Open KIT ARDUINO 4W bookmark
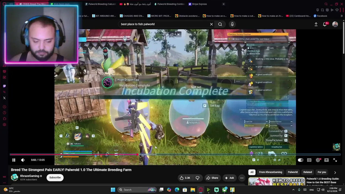 click(104, 16)
